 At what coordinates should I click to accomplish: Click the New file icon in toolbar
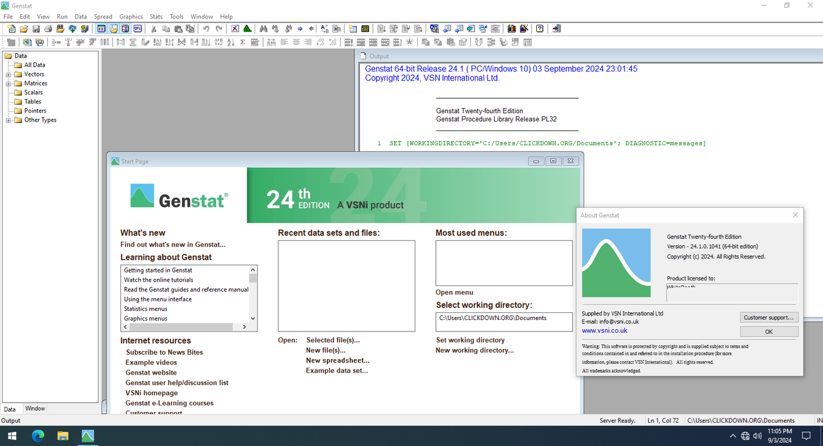pos(12,29)
